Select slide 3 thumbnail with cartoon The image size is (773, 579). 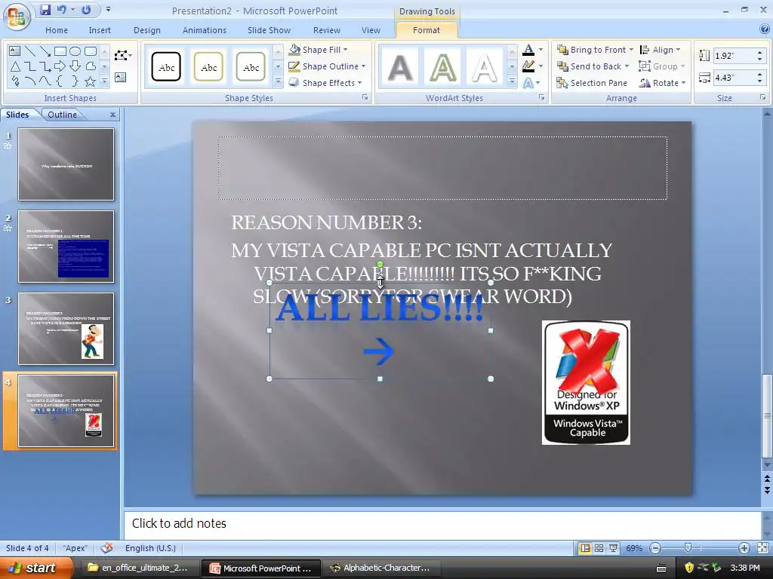[66, 329]
